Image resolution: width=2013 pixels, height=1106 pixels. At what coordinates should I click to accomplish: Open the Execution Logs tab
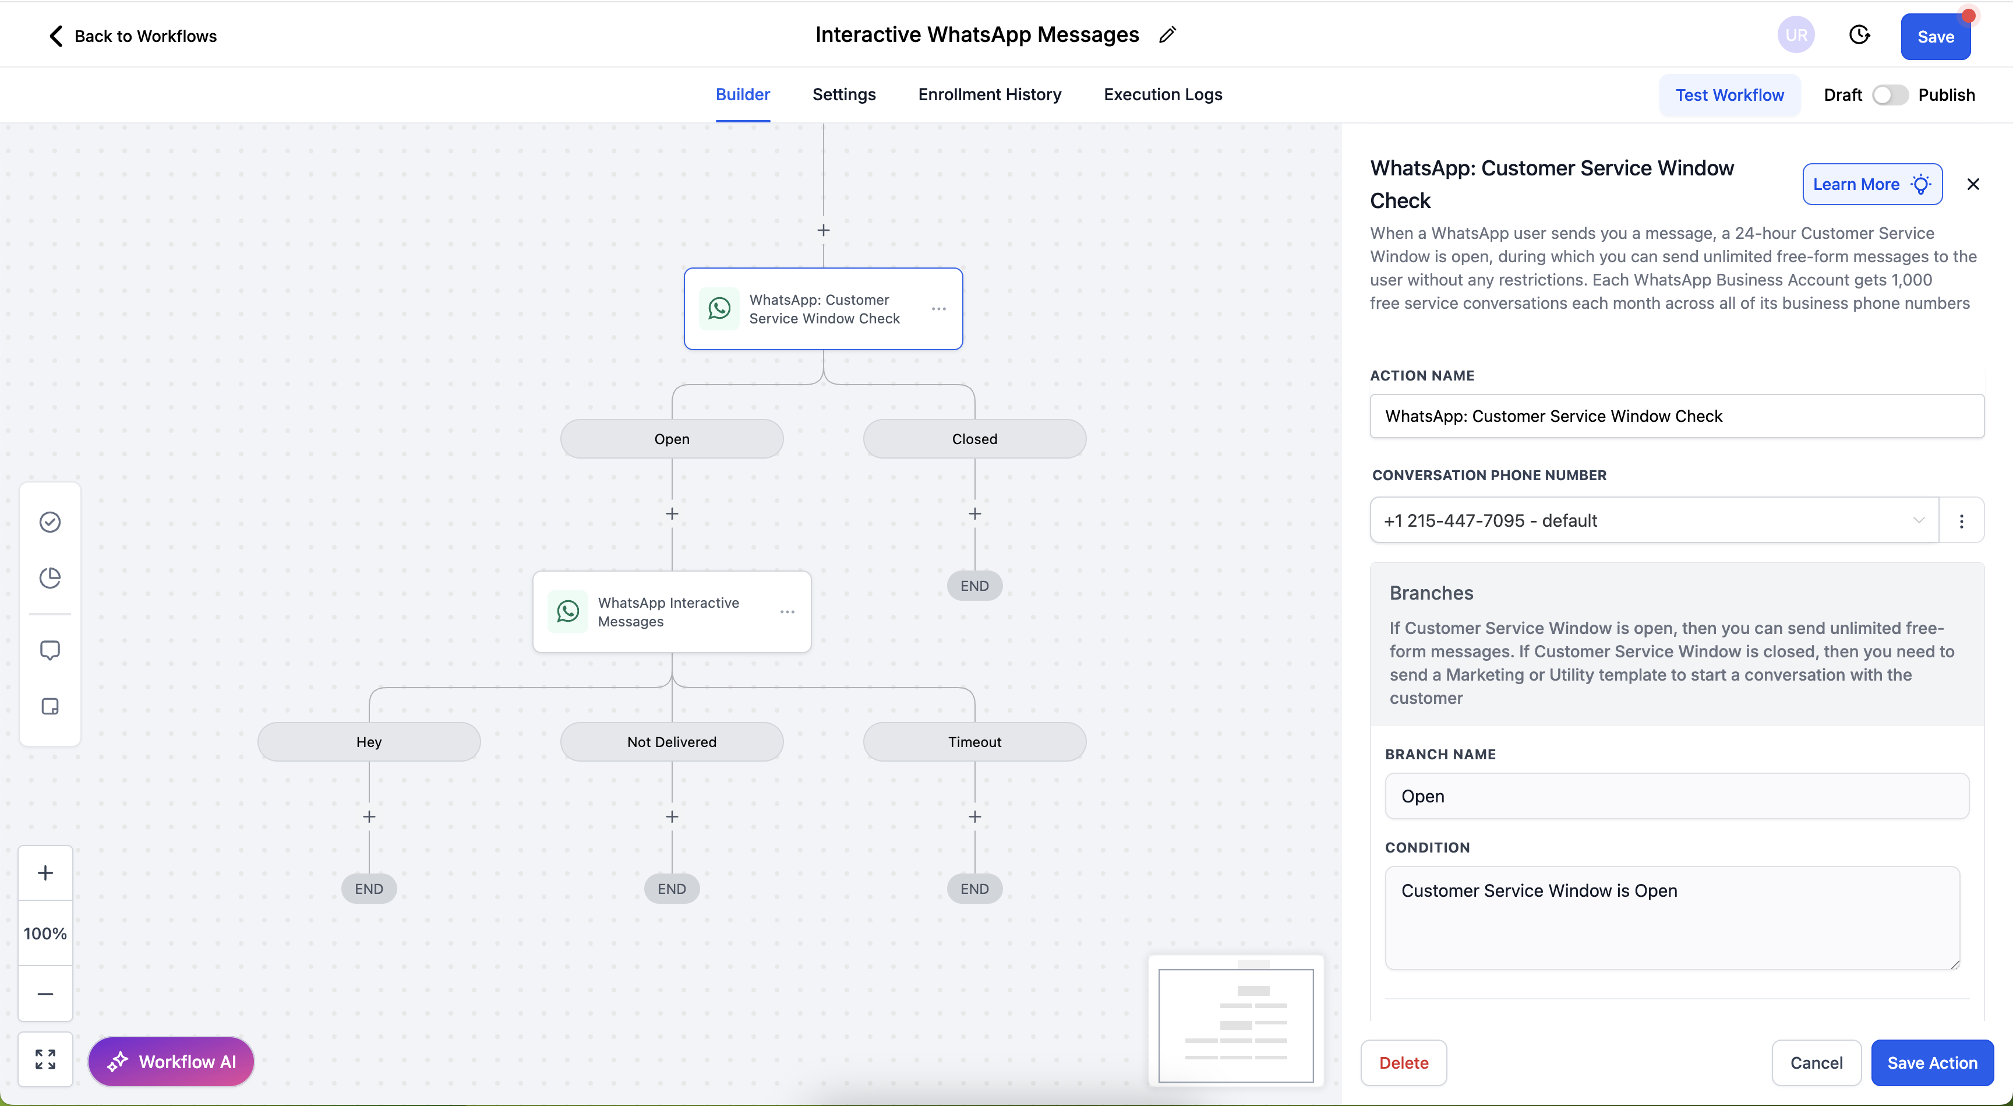1163,94
